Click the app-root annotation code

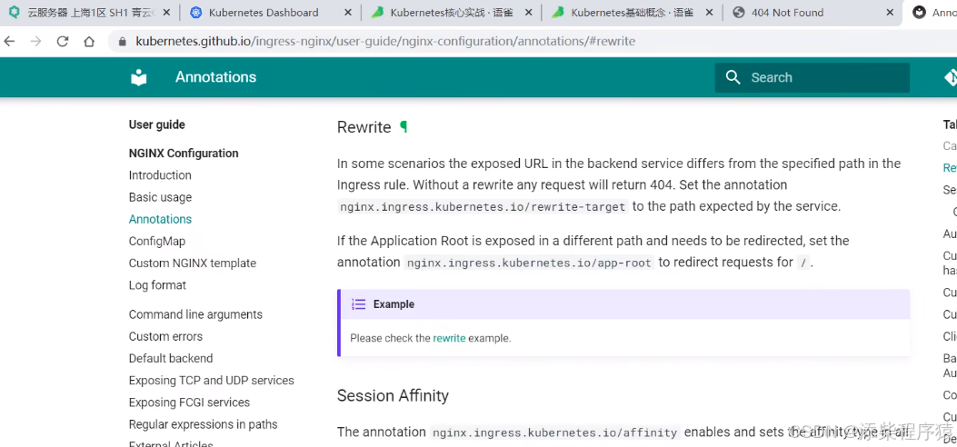530,263
